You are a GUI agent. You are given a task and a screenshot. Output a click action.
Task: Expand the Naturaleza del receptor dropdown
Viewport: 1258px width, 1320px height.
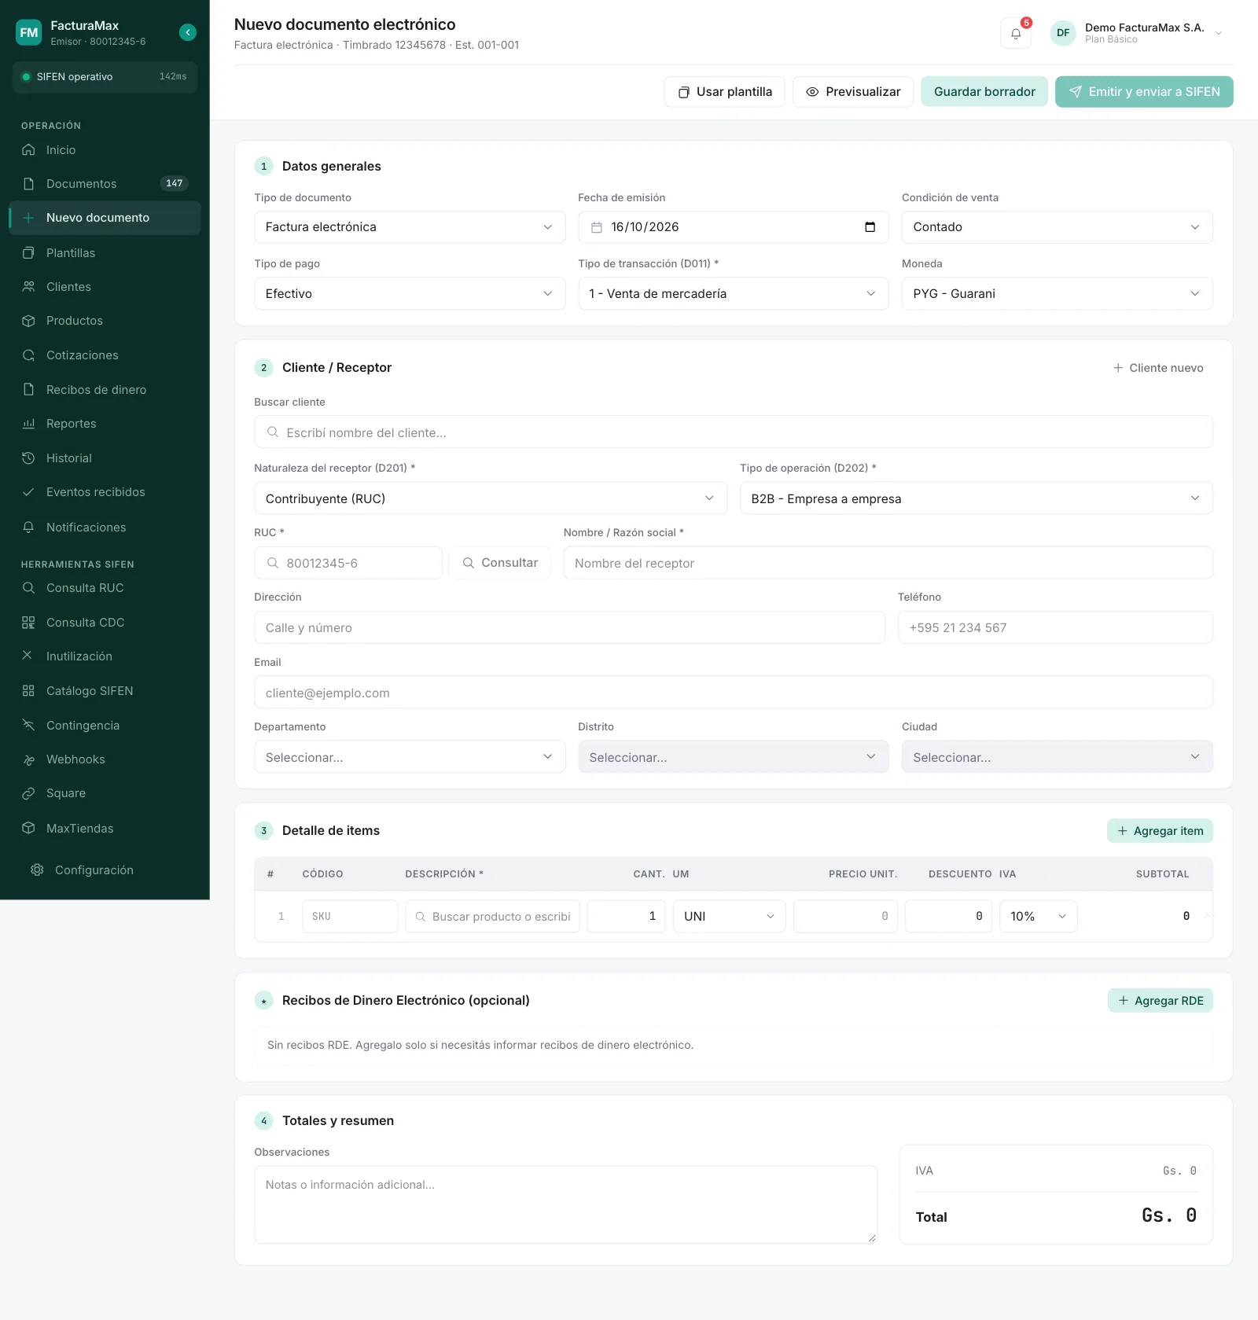[x=491, y=498]
